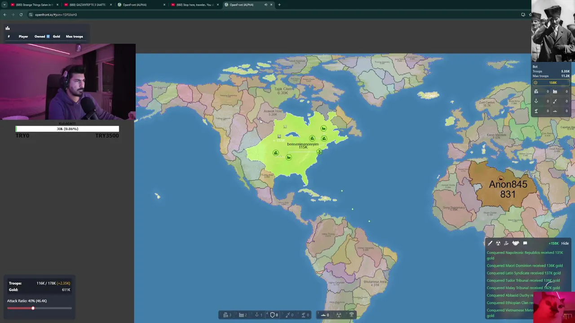Sort leaderboard by Gold column
Viewport: 575px width, 323px height.
click(56, 36)
